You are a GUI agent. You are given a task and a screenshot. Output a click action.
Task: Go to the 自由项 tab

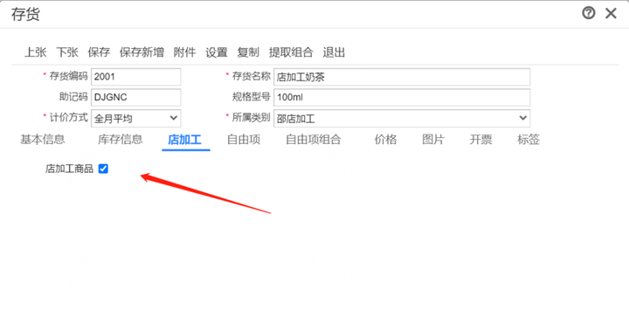(x=244, y=140)
